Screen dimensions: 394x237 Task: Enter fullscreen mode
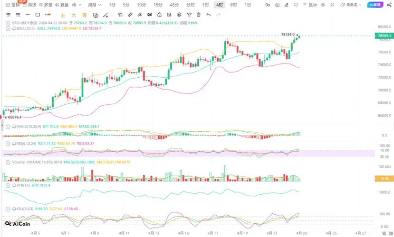coord(332,5)
